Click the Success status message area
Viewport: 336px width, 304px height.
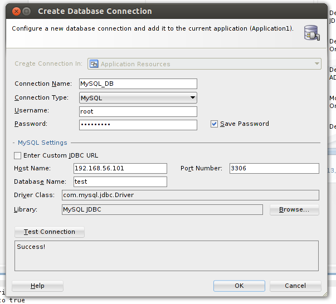tap(166, 256)
